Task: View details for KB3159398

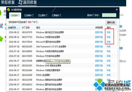Action: coord(99,61)
